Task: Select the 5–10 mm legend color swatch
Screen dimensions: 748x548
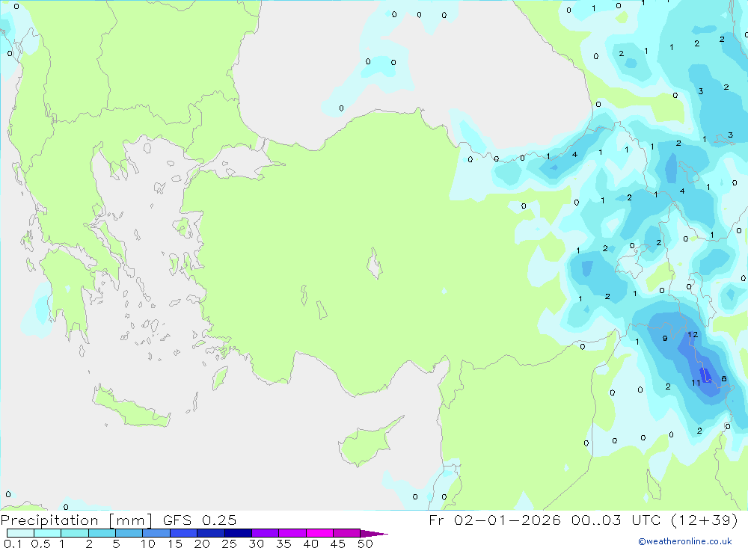Action: (129, 533)
